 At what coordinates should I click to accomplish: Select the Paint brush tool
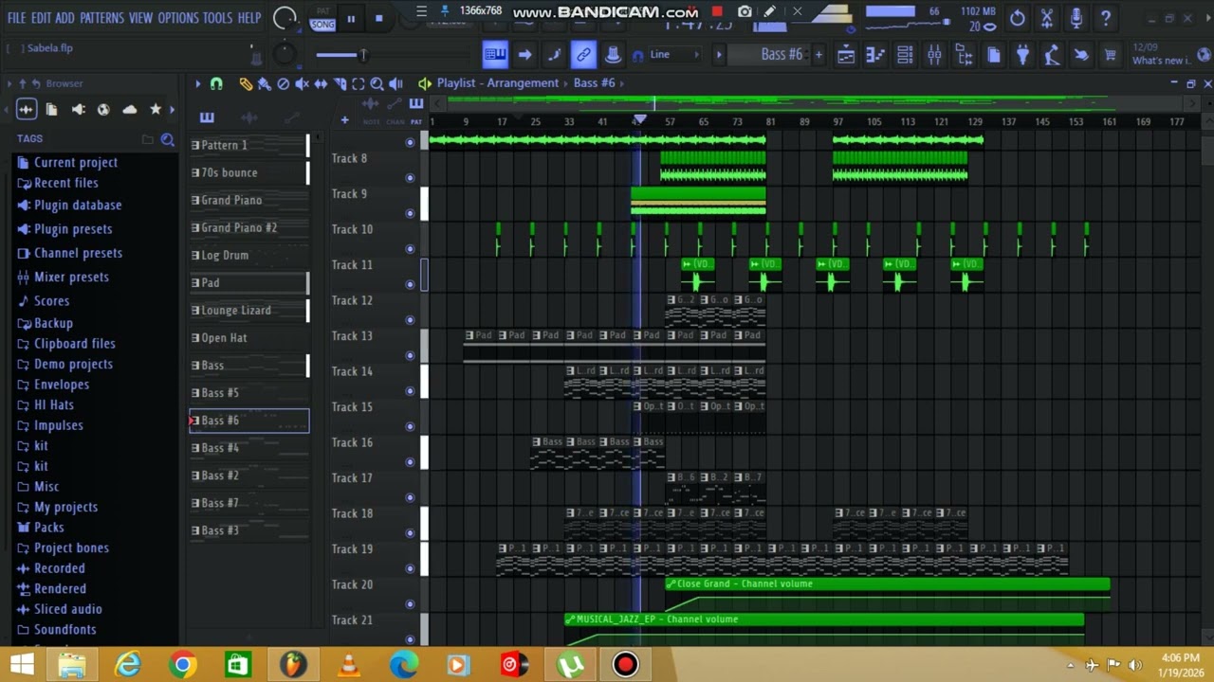point(265,83)
